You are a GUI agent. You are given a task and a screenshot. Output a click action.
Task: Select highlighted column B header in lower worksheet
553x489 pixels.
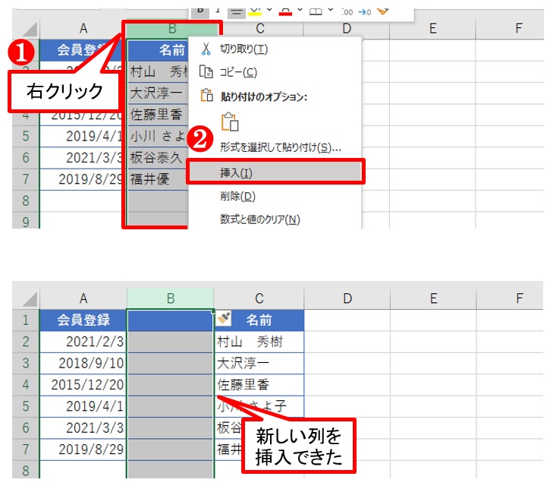pyautogui.click(x=171, y=298)
